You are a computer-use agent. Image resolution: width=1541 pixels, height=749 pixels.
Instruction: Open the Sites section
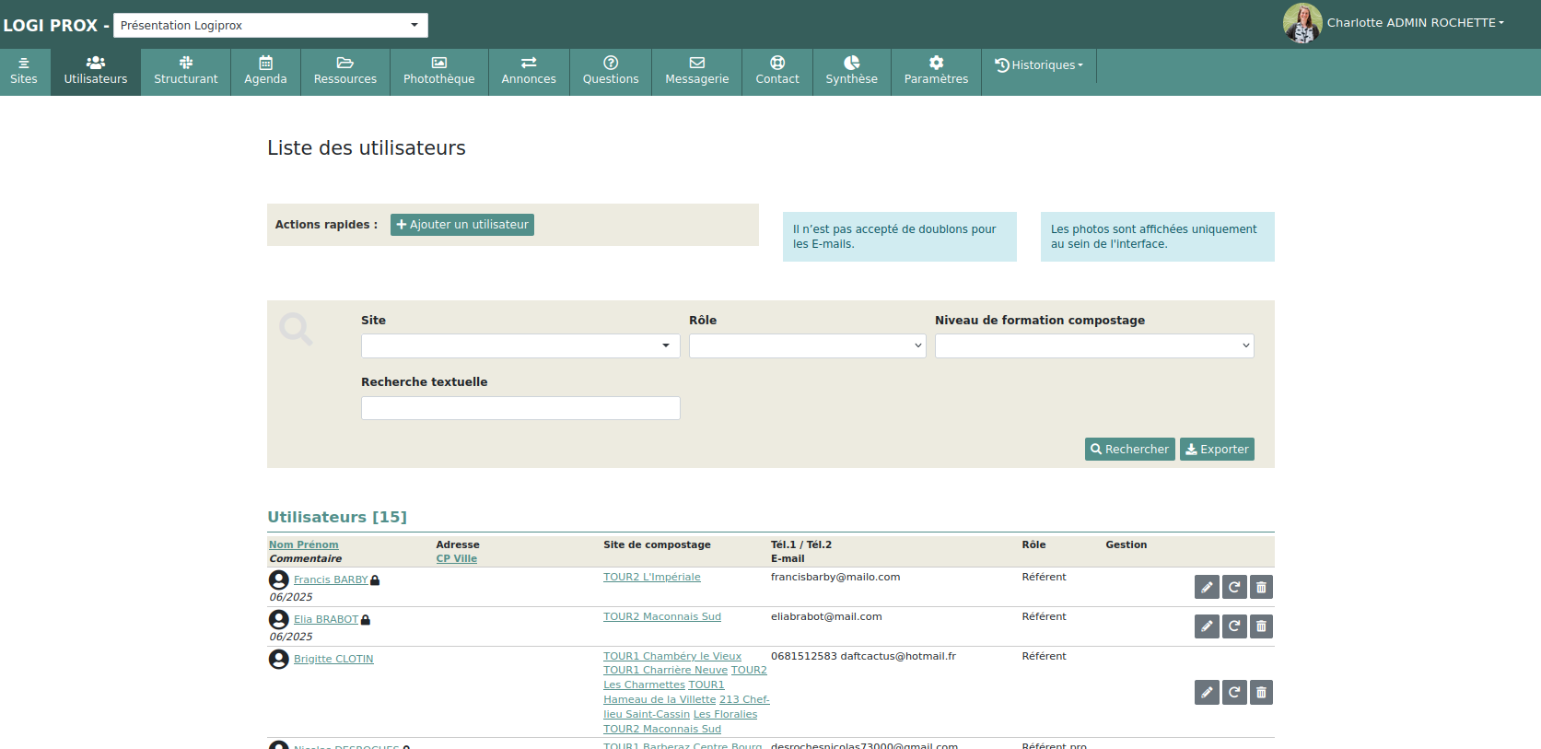point(24,72)
